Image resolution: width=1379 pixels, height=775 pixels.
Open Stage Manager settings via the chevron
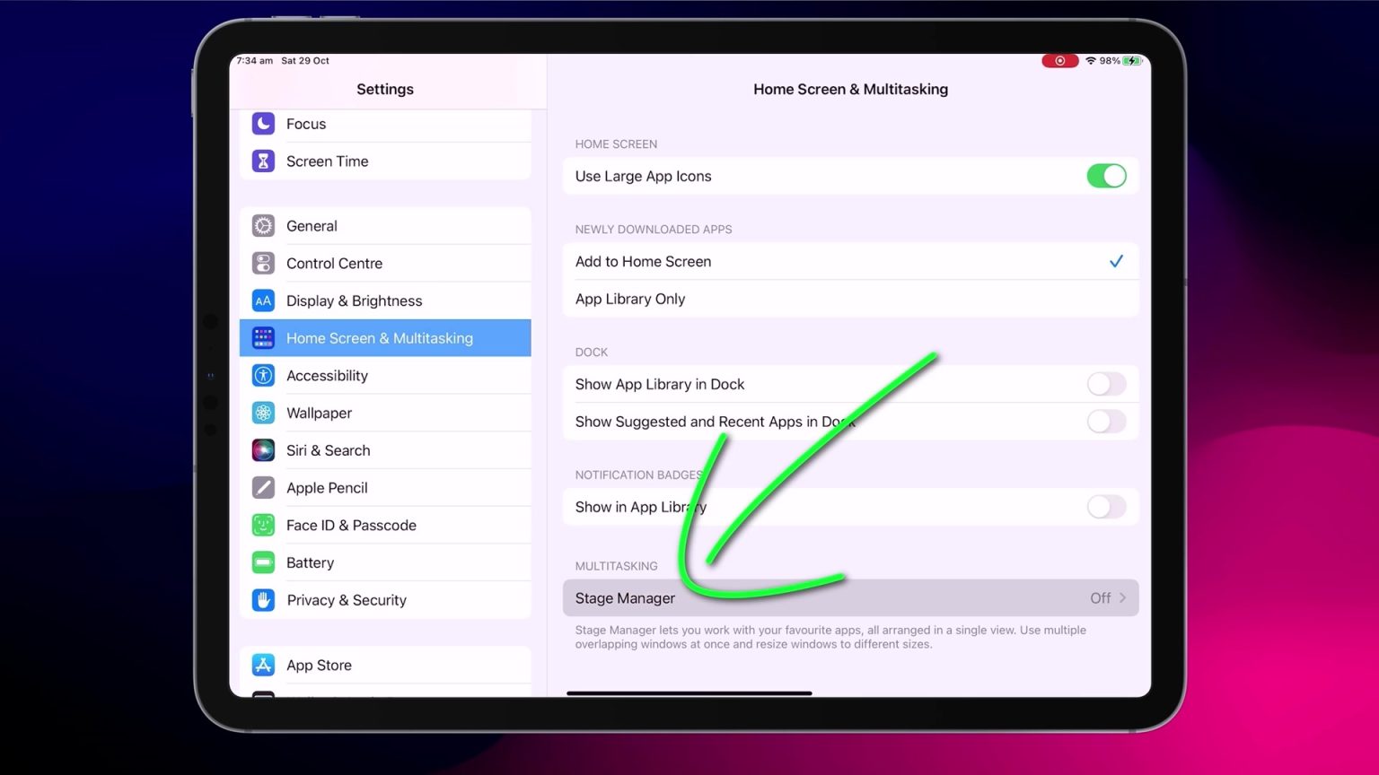point(1125,597)
